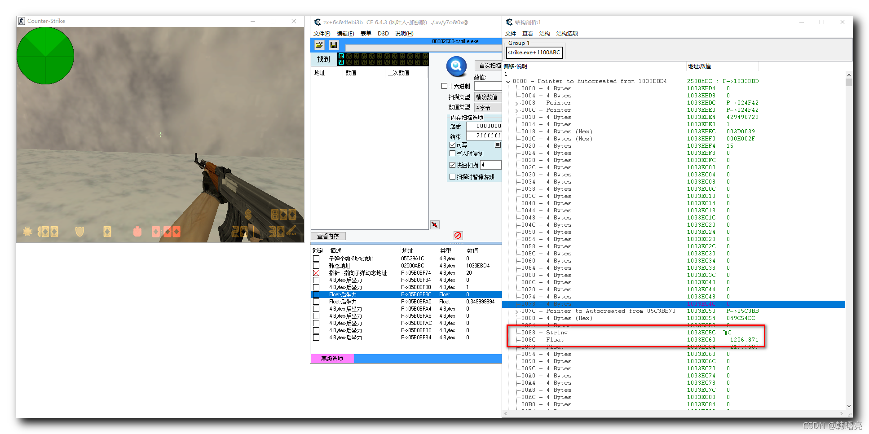Viewport: 869px width, 434px height.
Task: Click the 类型 column header in address list
Action: pos(446,250)
